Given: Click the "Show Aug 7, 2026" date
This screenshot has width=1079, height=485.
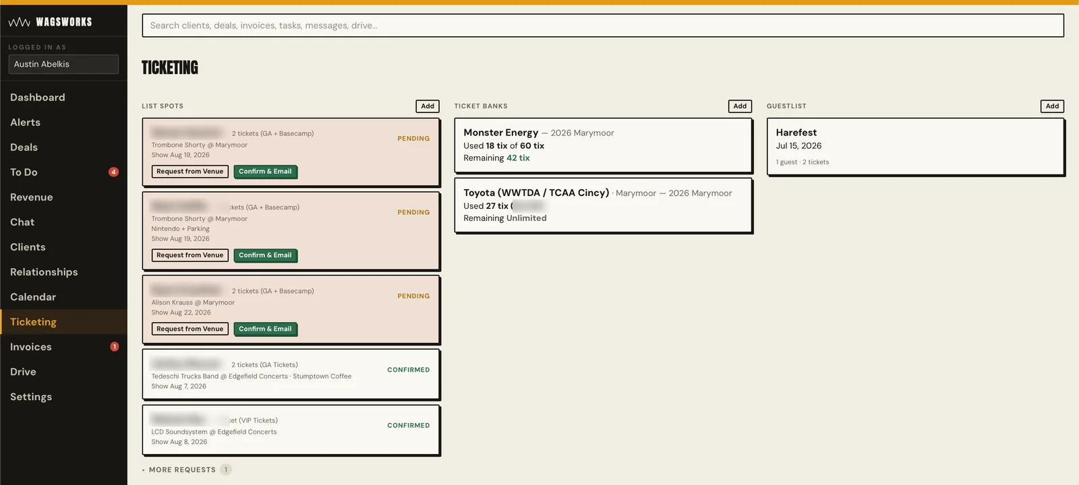Looking at the screenshot, I should click(x=179, y=387).
